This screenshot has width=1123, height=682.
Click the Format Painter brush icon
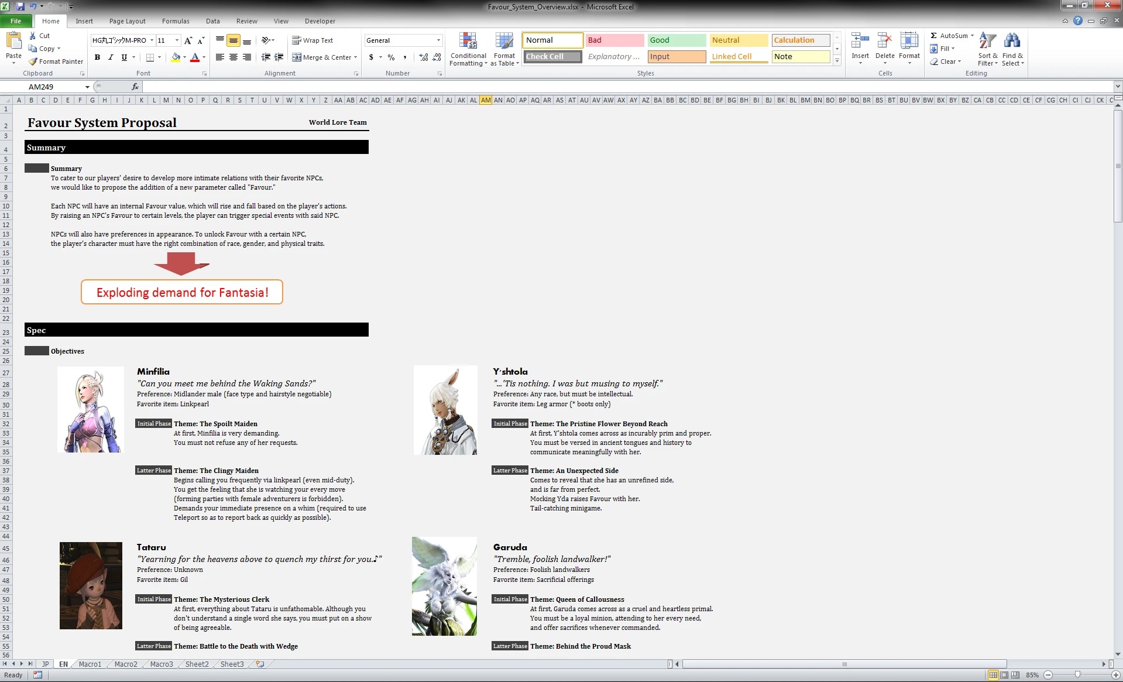click(x=33, y=61)
